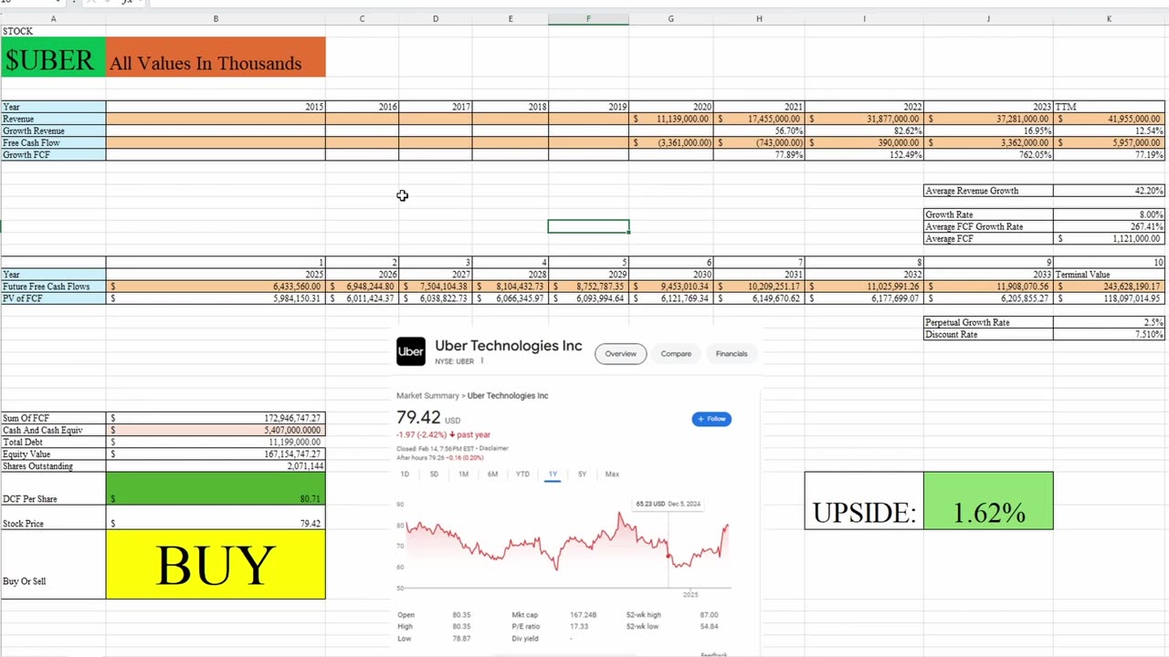The height and width of the screenshot is (657, 1169).
Task: Click the Future Free Cash Flows row label
Action: (x=53, y=287)
